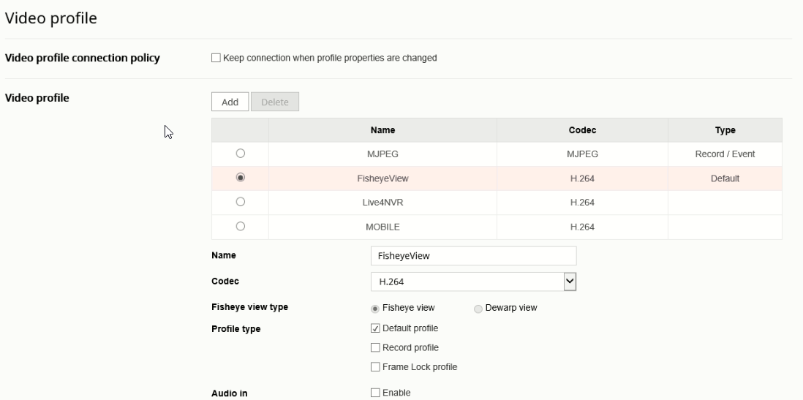
Task: Click the MJPEG name cell in table
Action: 382,154
